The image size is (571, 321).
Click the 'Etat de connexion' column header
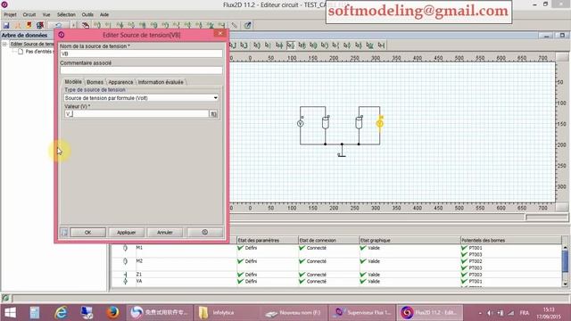click(x=328, y=240)
